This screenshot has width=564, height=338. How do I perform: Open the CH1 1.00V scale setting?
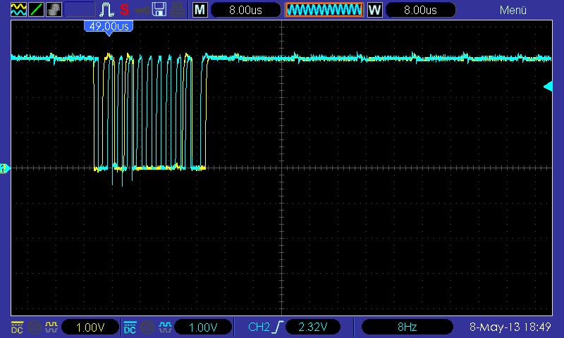(90, 327)
